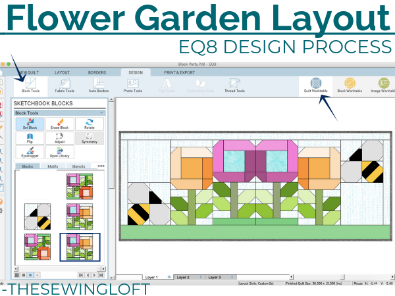
Task: Switch to the Quilt Worktable
Action: [315, 86]
